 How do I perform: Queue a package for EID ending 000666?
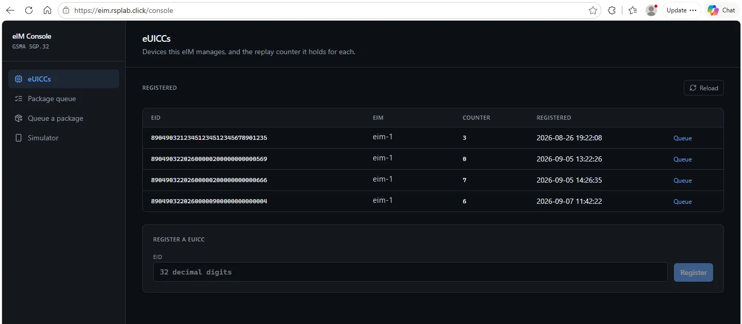(682, 181)
